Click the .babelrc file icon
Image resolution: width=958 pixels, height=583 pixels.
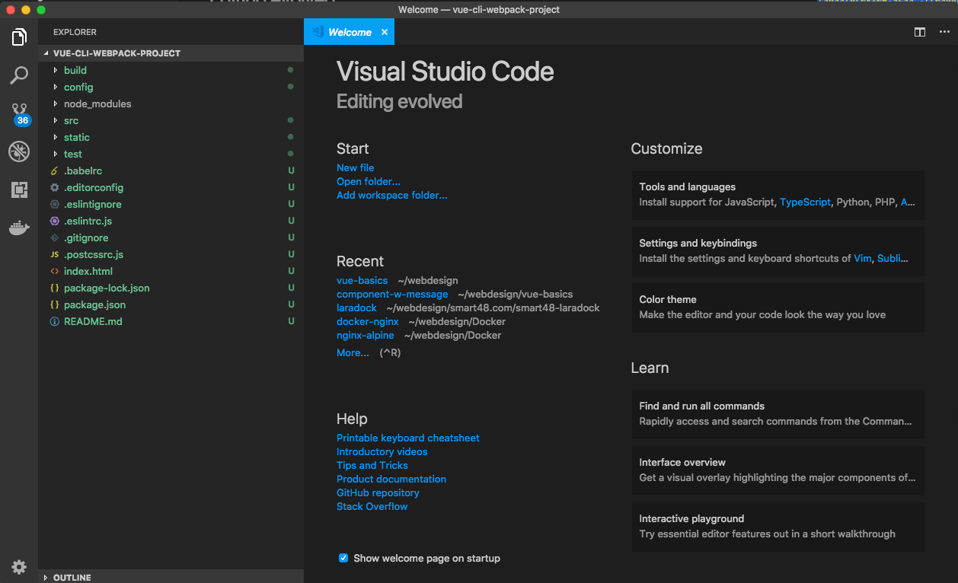point(54,170)
